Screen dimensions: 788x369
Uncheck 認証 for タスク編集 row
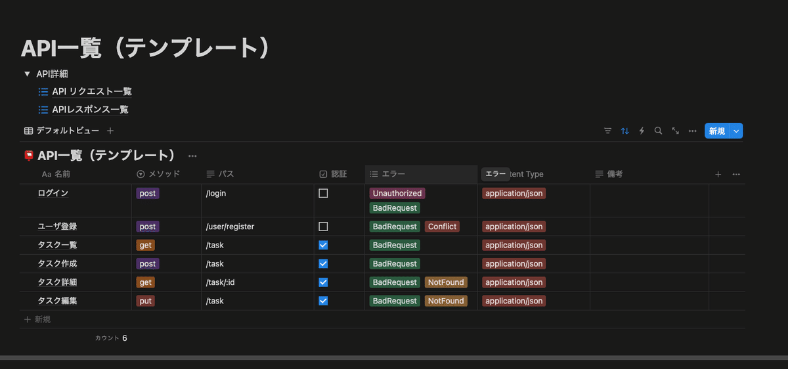(x=323, y=301)
